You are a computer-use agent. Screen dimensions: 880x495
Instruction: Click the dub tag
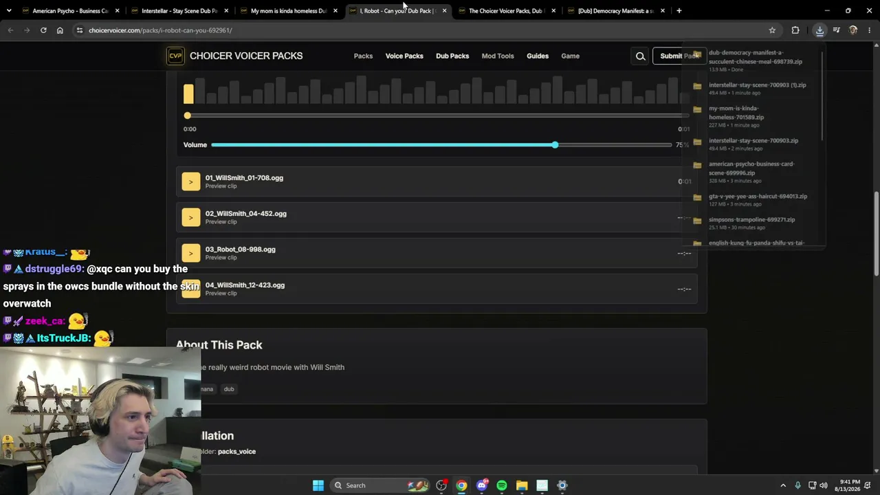229,389
